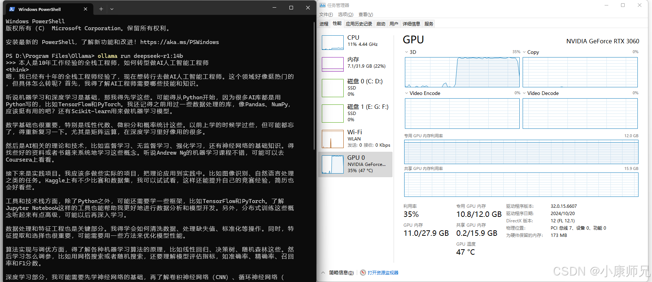The image size is (652, 282).
Task: Click the 47 °C GPU temperature value
Action: 465,252
